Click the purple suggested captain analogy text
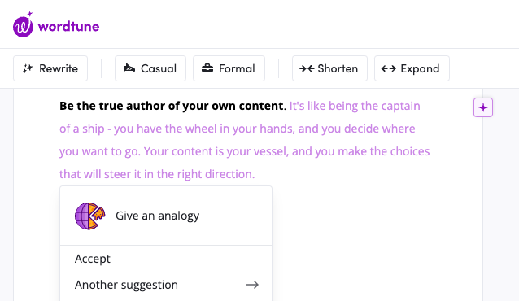The height and width of the screenshot is (301, 519). (244, 140)
